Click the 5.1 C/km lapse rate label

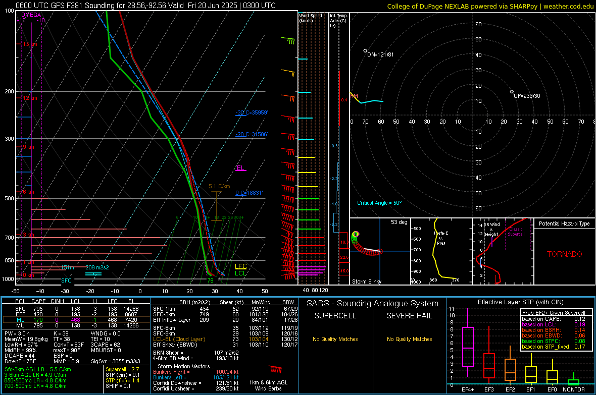[x=219, y=186]
